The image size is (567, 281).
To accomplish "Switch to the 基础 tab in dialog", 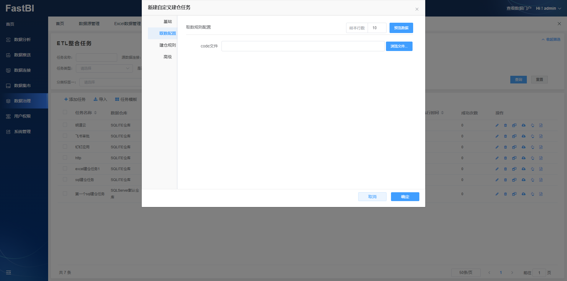I will pos(167,22).
